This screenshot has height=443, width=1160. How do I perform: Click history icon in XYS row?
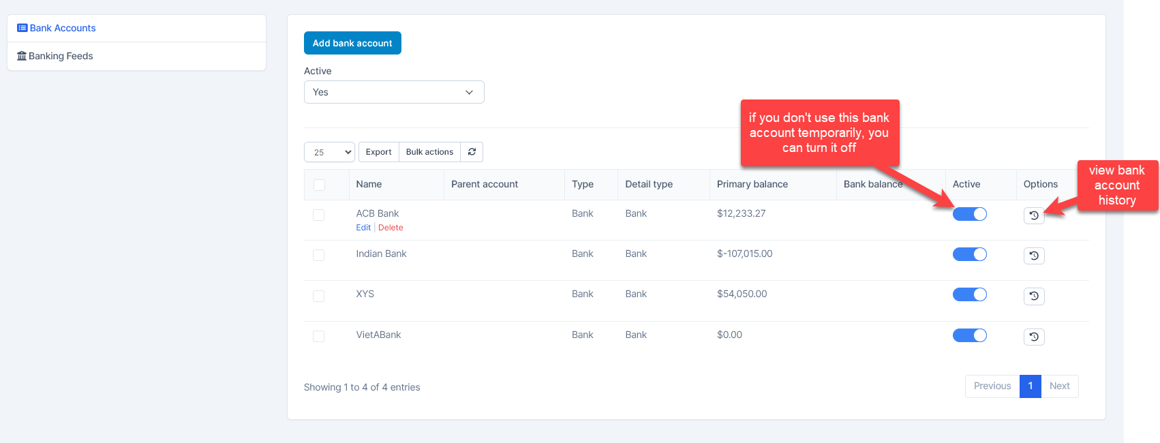click(1033, 296)
